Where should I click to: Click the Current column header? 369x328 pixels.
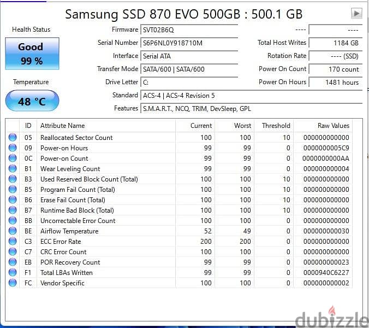tap(195, 126)
